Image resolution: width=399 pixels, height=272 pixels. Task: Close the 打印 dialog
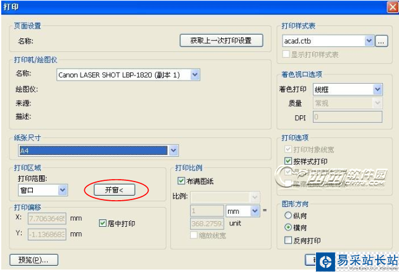[x=393, y=7]
